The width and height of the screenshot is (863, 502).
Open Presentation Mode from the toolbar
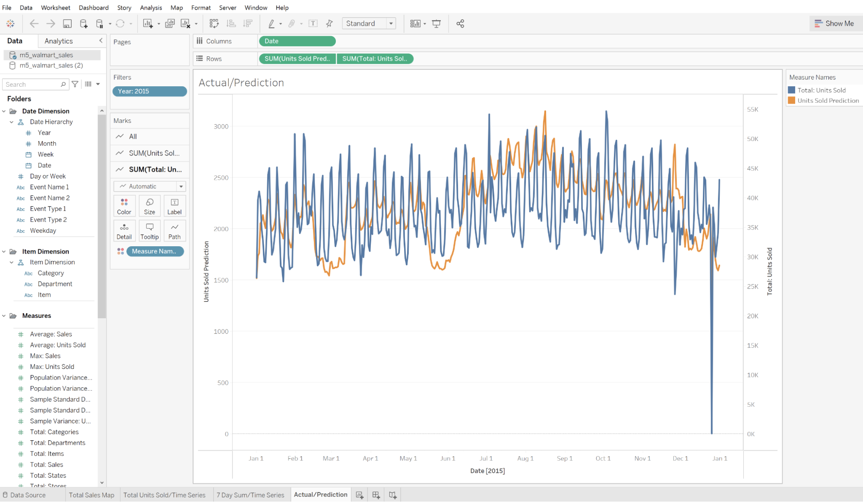436,24
